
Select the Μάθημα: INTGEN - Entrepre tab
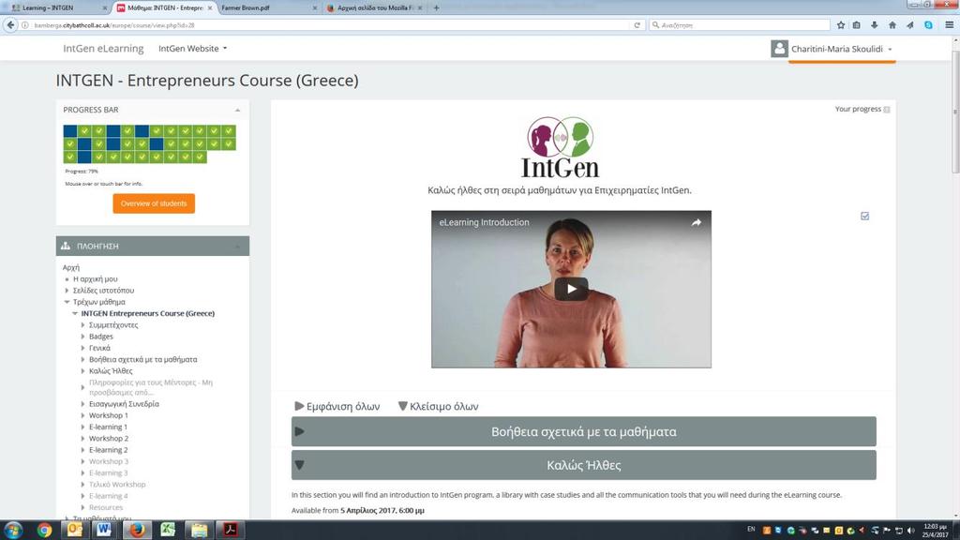(x=164, y=7)
